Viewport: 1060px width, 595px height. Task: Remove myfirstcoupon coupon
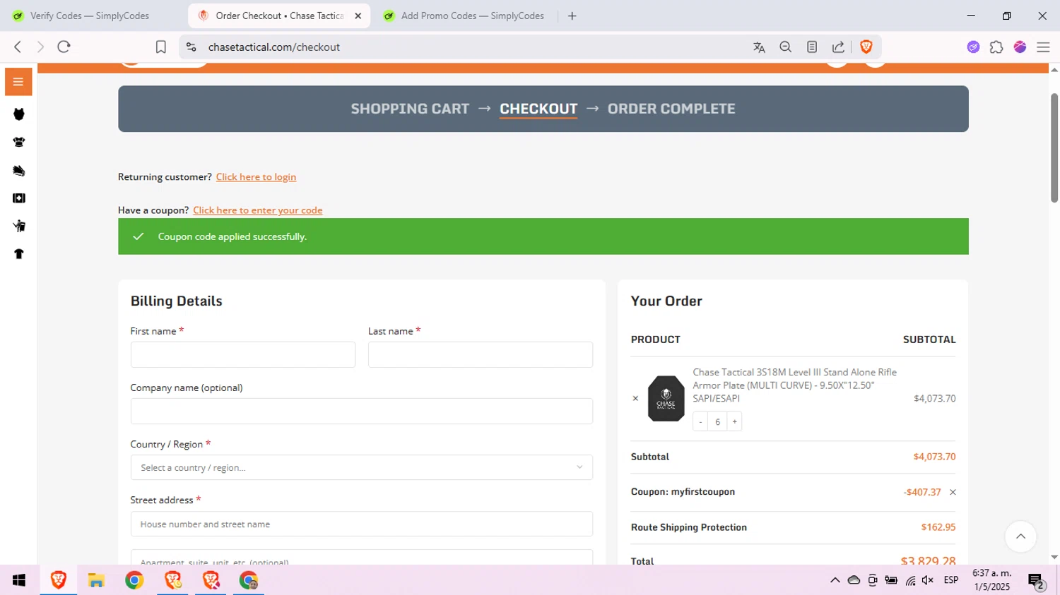tap(953, 493)
